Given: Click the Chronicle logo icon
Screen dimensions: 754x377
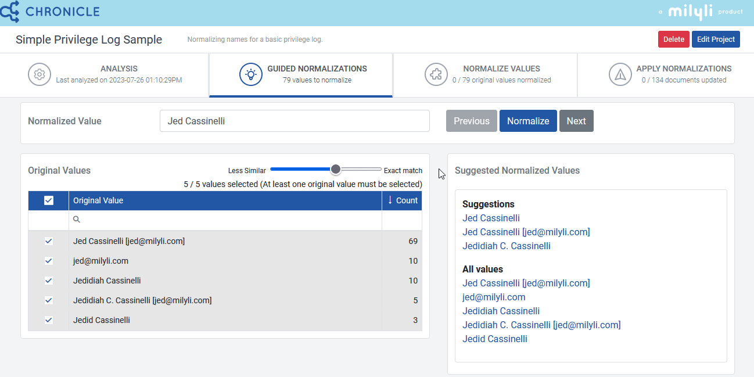Looking at the screenshot, I should click(10, 11).
